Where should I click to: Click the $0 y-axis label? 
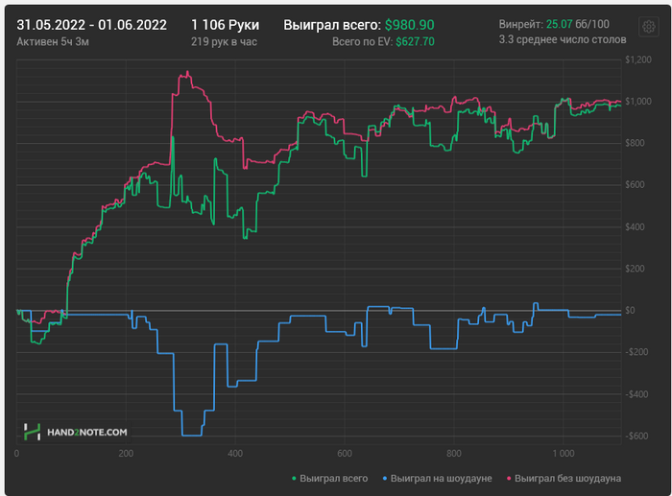(630, 311)
